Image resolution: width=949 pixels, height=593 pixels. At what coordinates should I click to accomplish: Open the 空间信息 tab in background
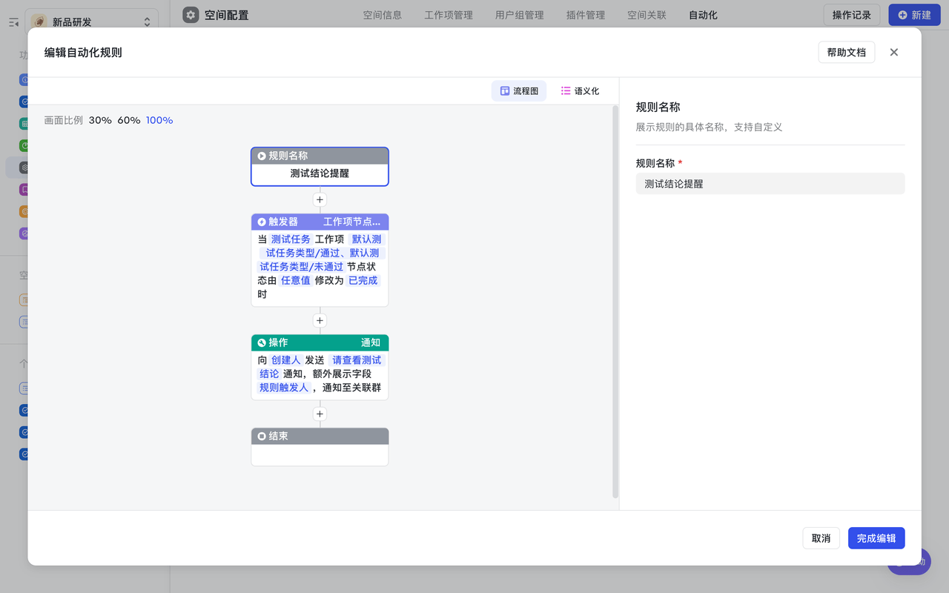383,15
